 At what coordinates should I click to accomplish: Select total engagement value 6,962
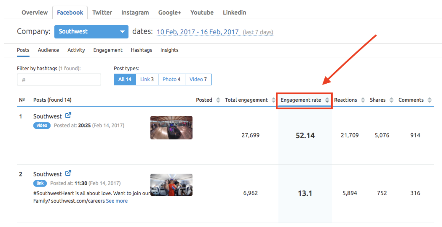tap(250, 193)
